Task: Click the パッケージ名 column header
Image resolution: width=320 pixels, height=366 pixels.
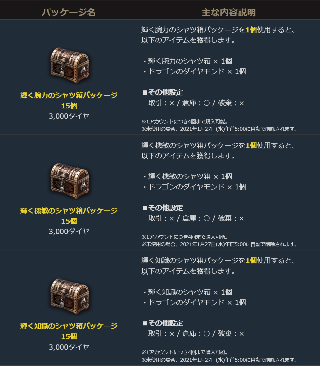Action: click(x=69, y=12)
